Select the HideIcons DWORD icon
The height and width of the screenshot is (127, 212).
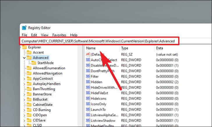(88, 99)
